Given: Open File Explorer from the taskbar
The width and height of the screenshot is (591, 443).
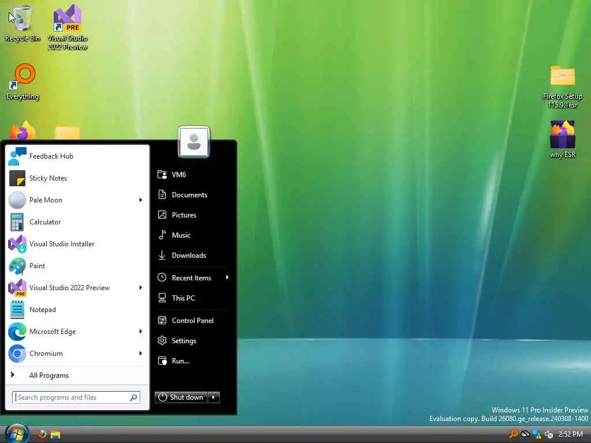Looking at the screenshot, I should tap(56, 434).
